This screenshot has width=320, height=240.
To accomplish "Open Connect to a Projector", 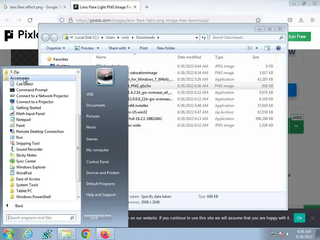I will point(35,102).
